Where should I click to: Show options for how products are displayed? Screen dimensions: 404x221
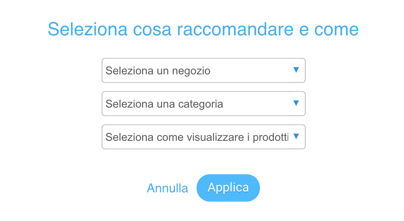point(204,137)
